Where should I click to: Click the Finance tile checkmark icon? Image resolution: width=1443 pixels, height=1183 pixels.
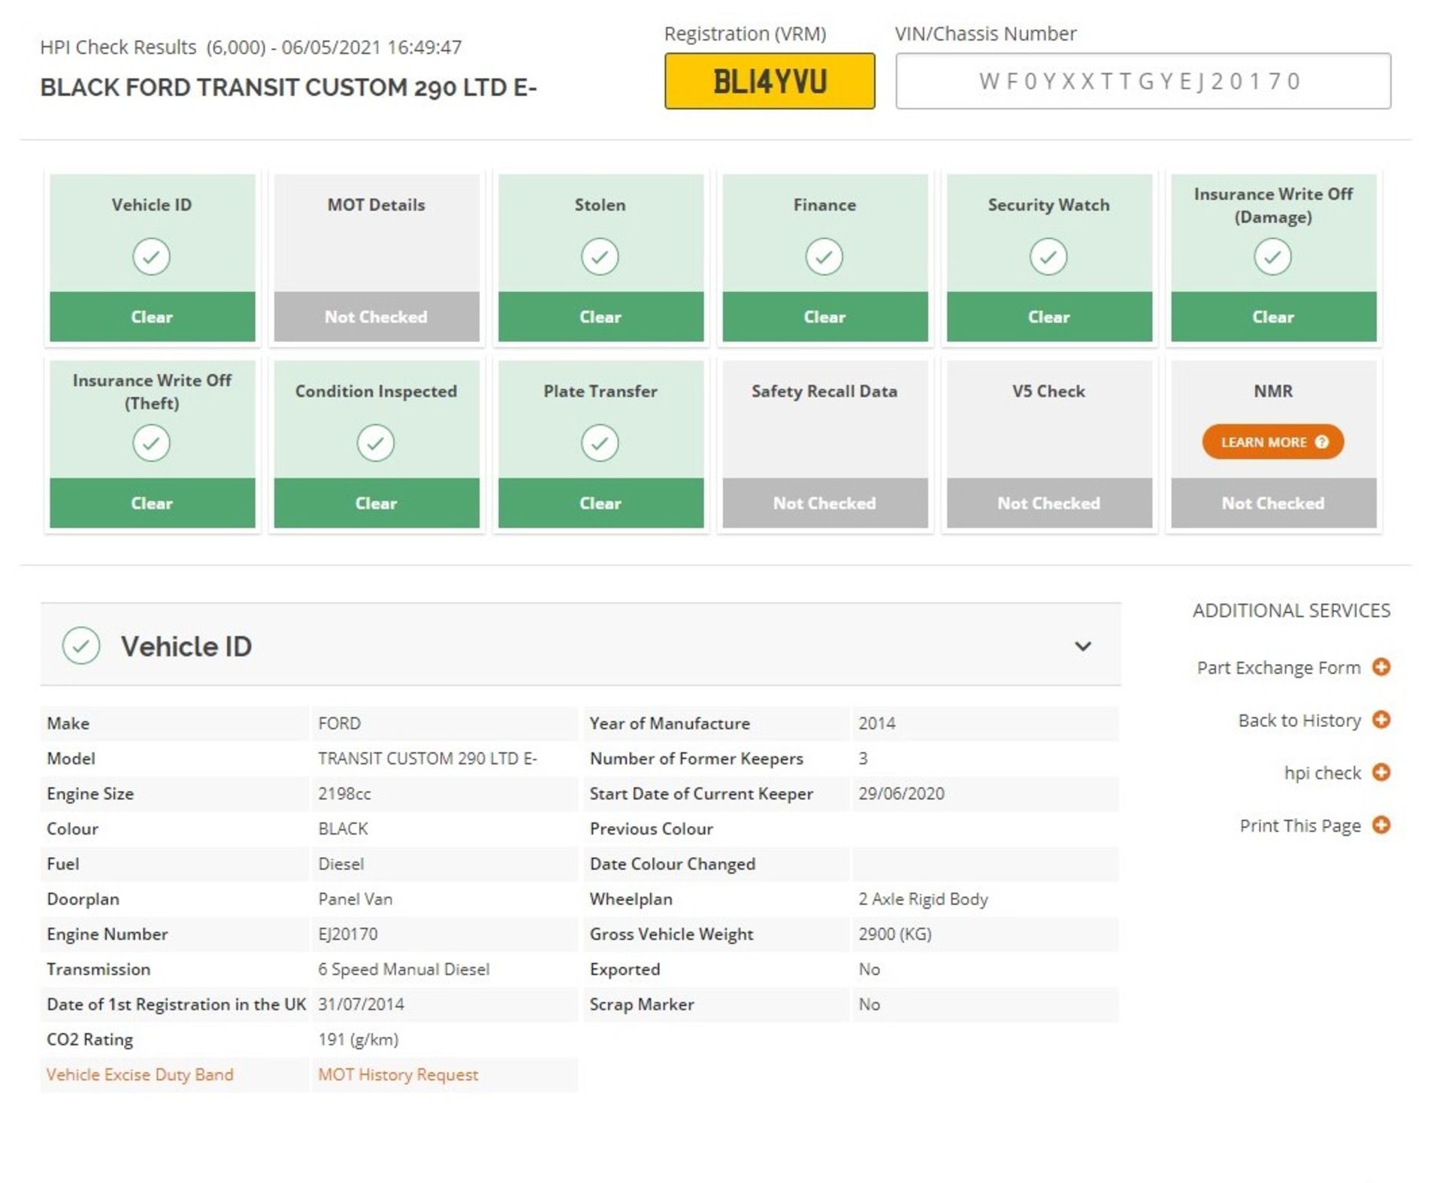824,256
